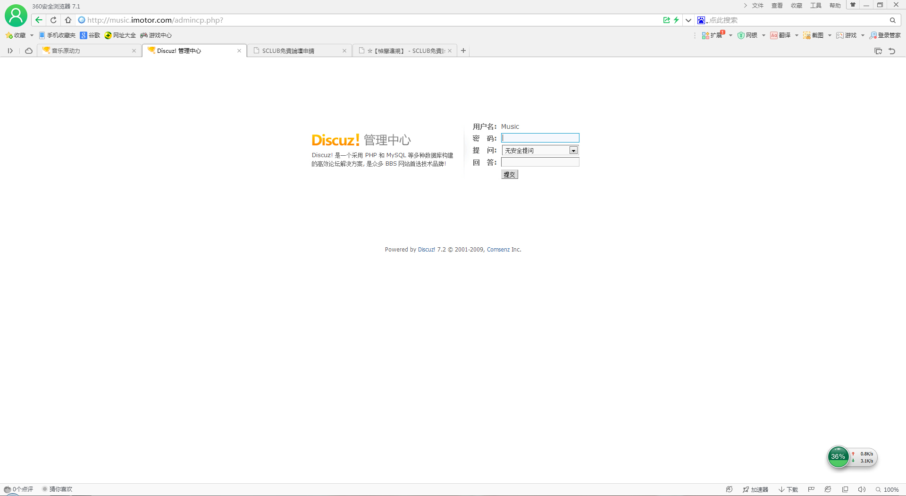Expand the 翻译 dropdown arrow
Viewport: 906px width, 496px height.
tap(797, 35)
